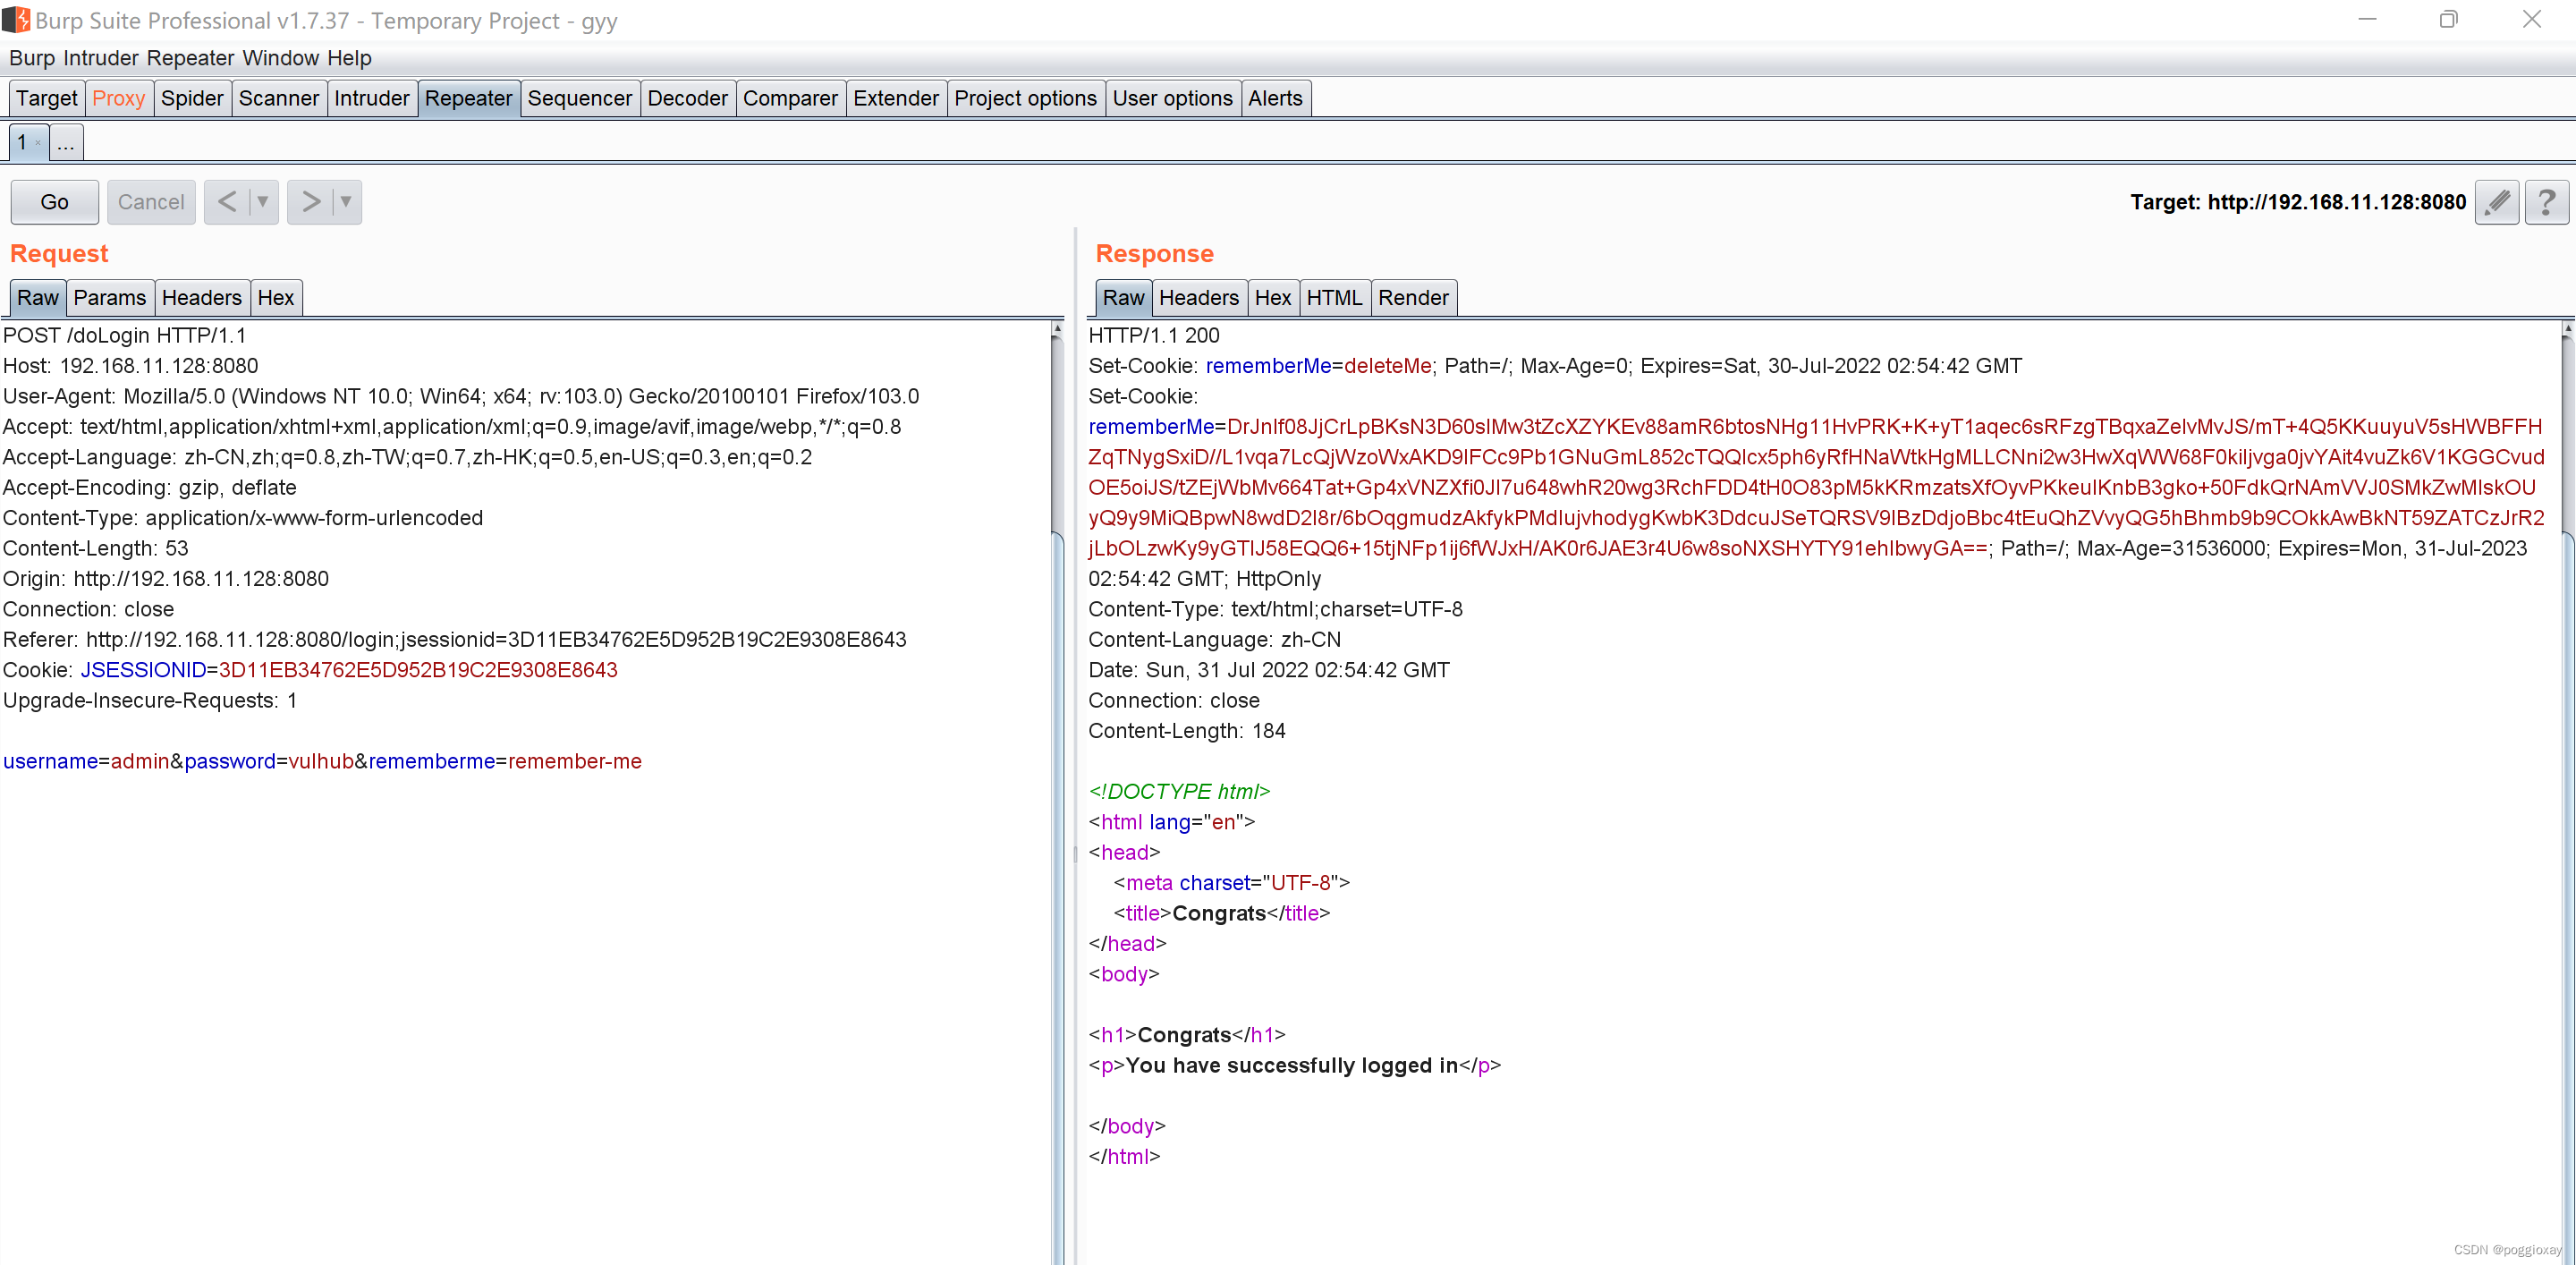Select the Repeater tool tab
The width and height of the screenshot is (2576, 1265).
tap(469, 98)
